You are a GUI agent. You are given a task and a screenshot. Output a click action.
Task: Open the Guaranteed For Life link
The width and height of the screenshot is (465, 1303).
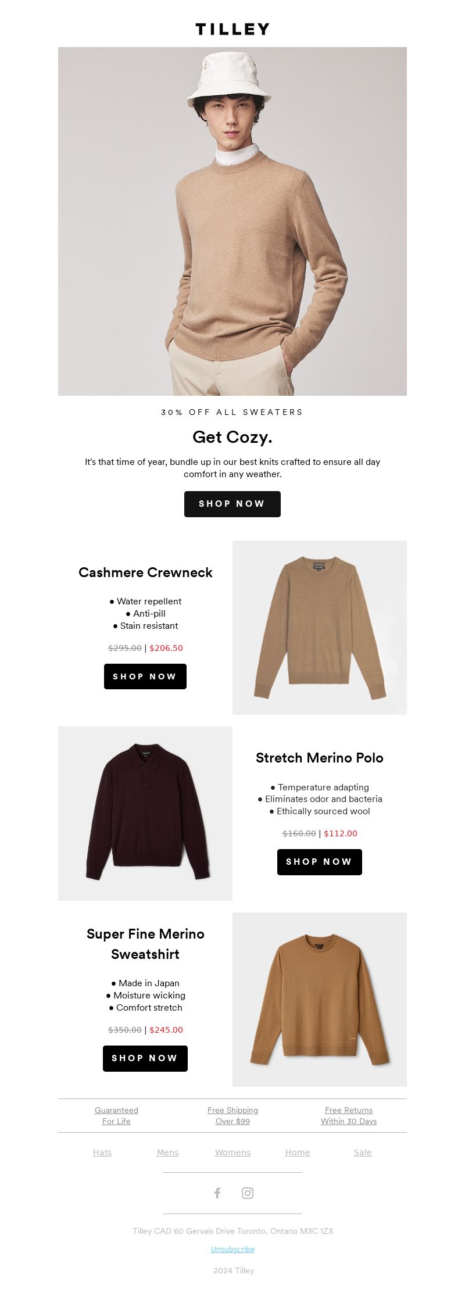[116, 1116]
